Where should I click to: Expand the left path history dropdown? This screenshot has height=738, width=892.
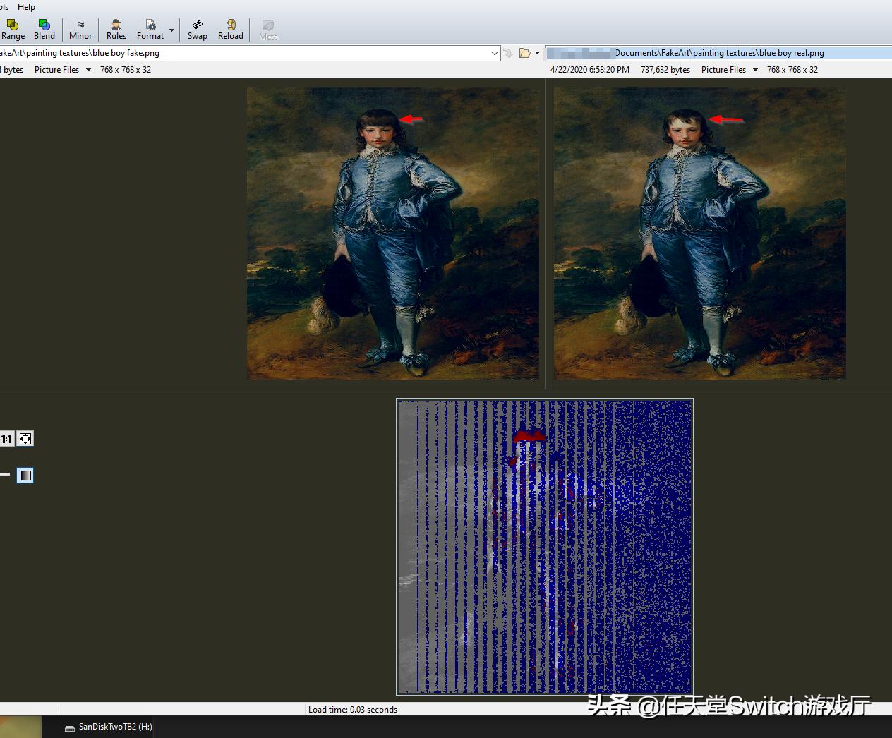point(495,53)
